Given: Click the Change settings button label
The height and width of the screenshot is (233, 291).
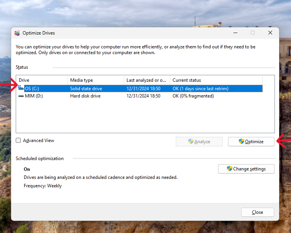Looking at the screenshot, I should click(x=249, y=169).
